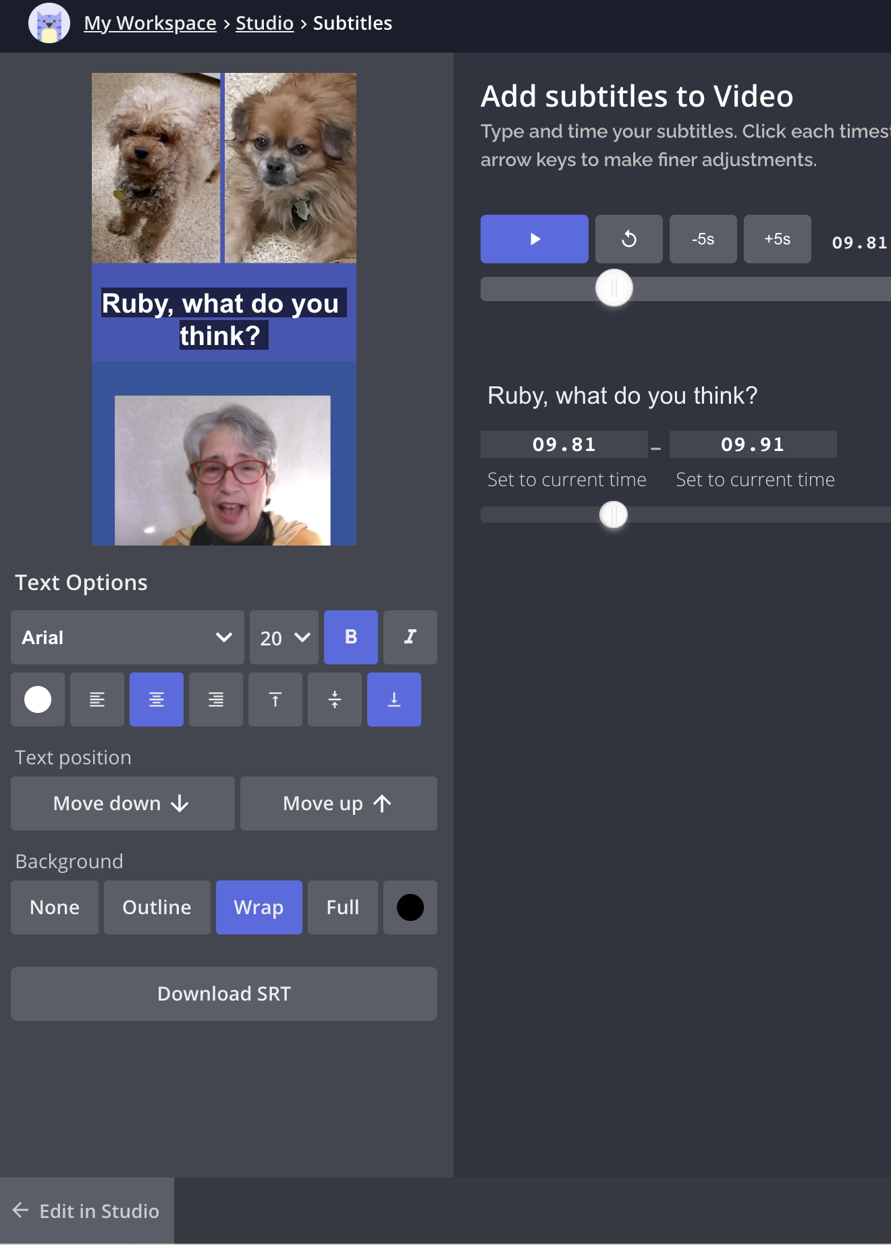Align subtitle text left
This screenshot has height=1245, width=891.
pyautogui.click(x=97, y=699)
